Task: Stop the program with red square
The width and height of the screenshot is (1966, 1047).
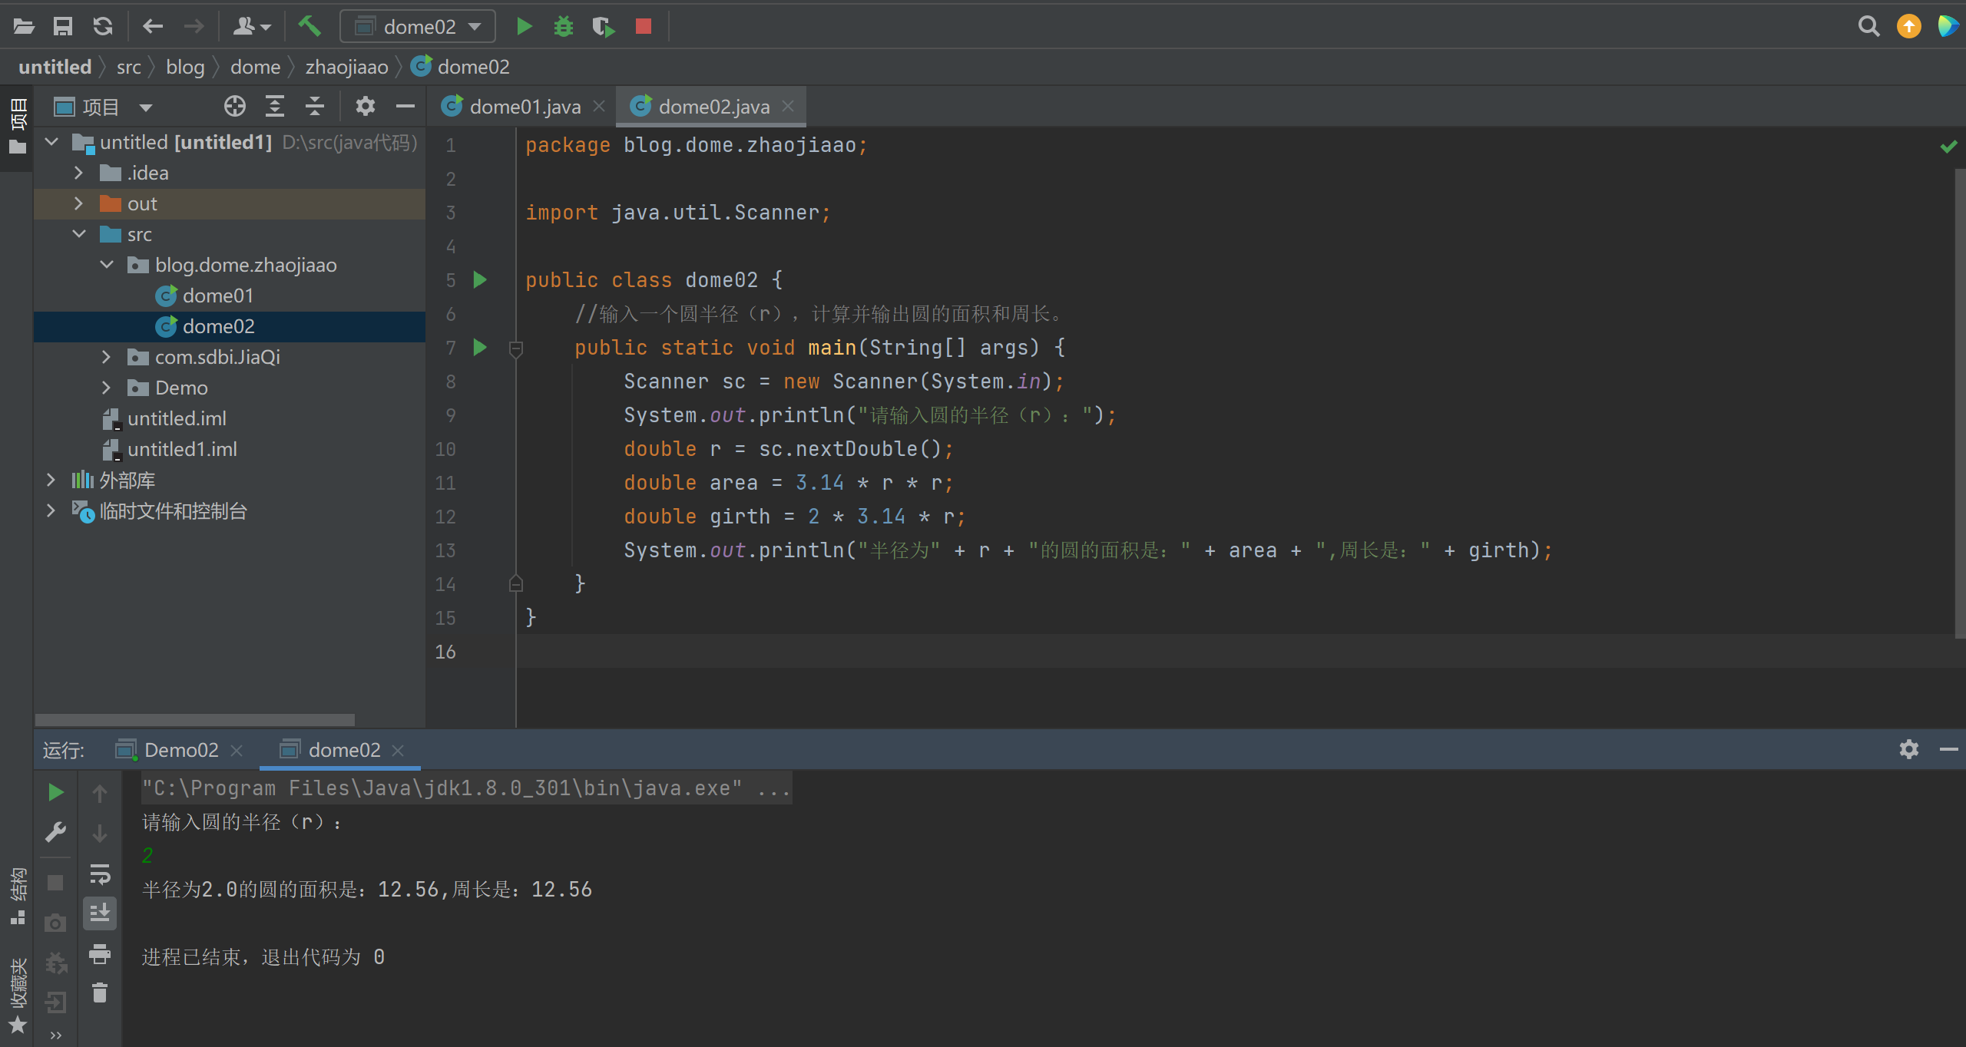Action: [x=644, y=26]
